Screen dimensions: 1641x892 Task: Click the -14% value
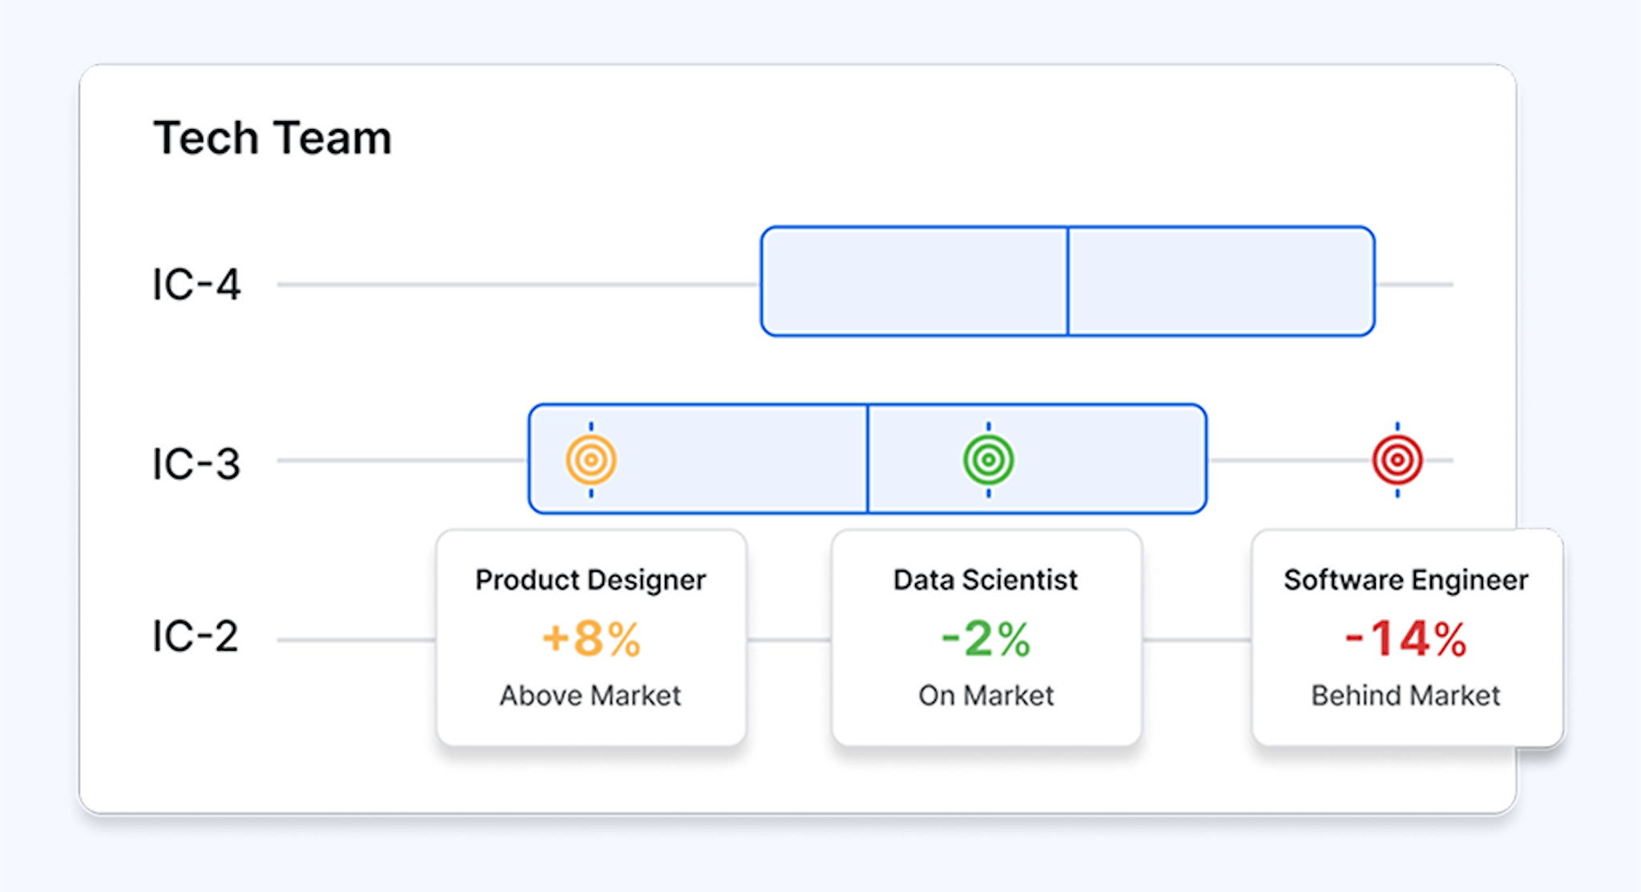pyautogui.click(x=1406, y=640)
